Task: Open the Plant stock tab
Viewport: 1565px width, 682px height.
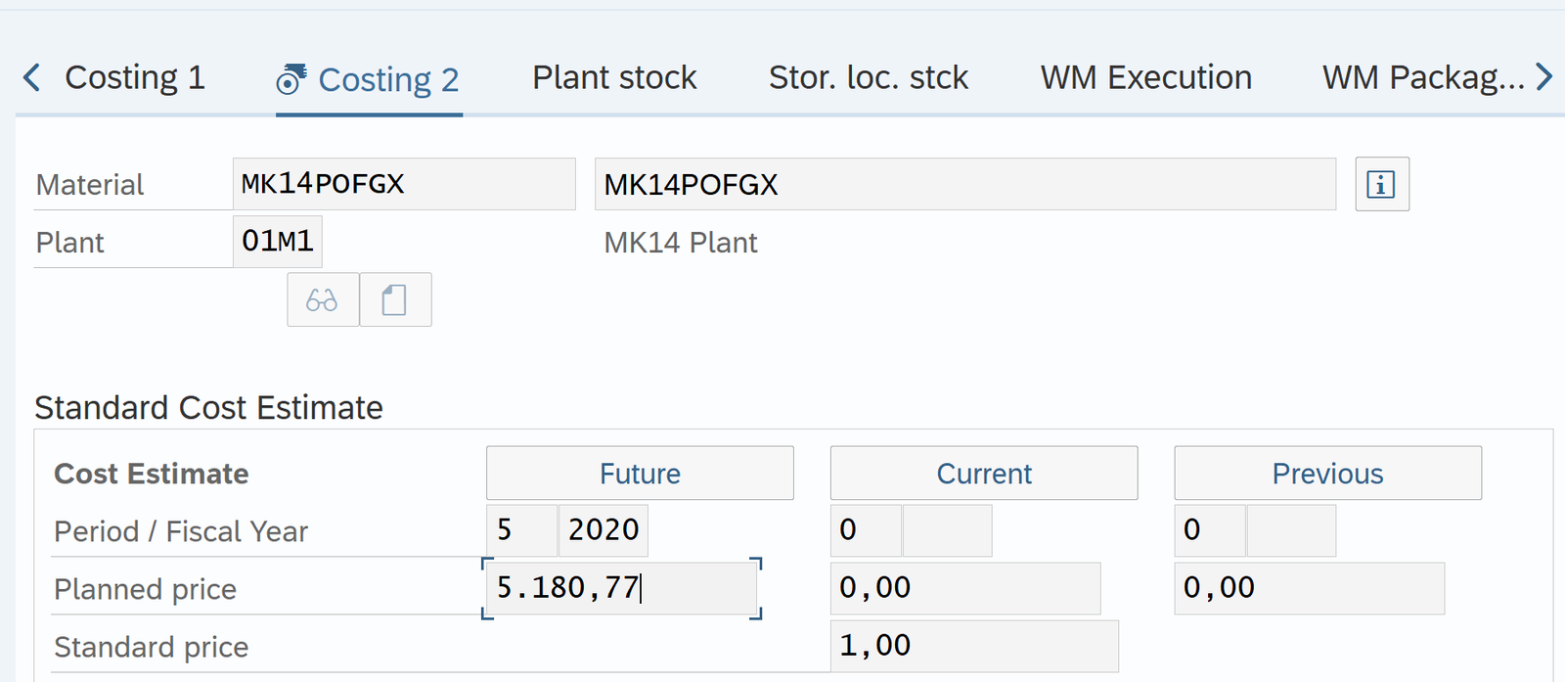Action: tap(614, 77)
